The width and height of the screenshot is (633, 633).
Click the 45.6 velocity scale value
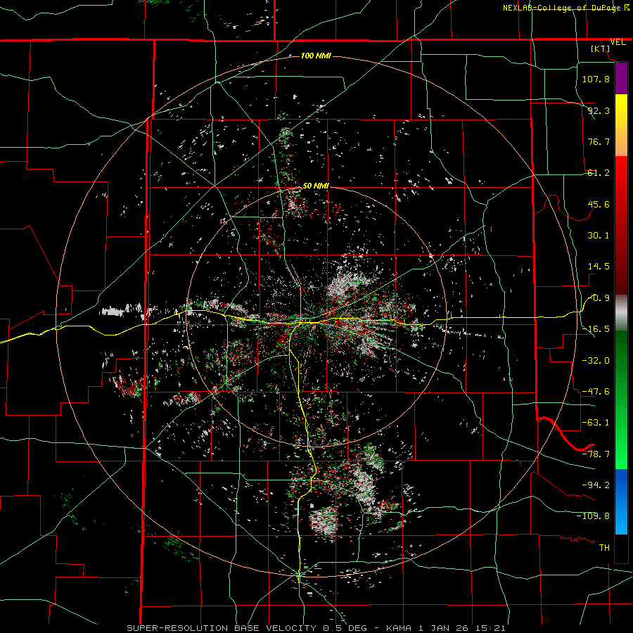[599, 204]
